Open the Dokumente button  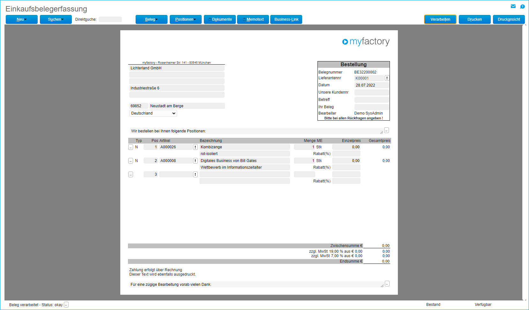pos(220,19)
